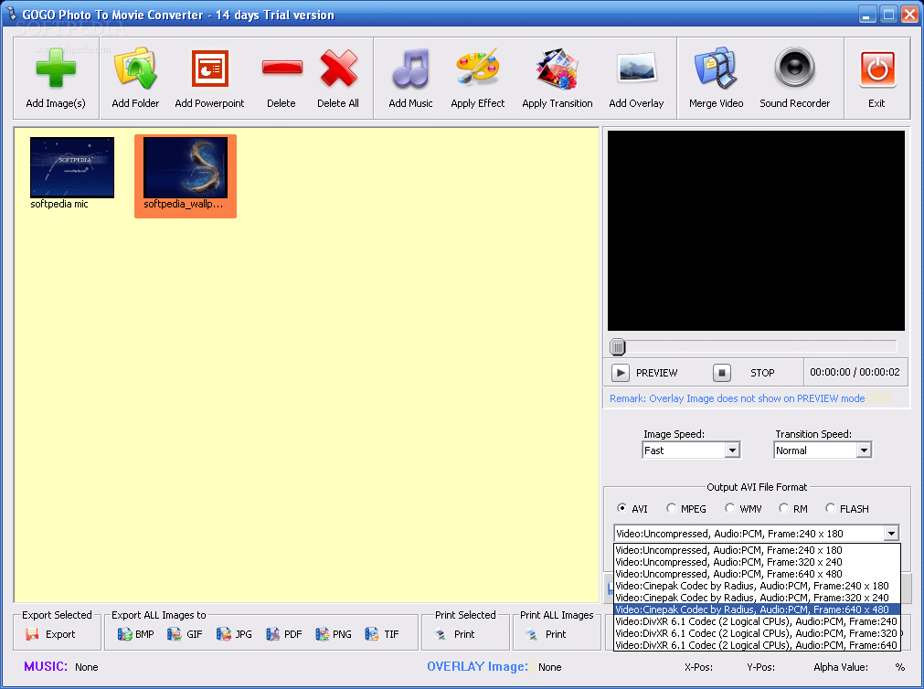Select the softpedia mic thumbnail
The image size is (924, 689).
(72, 174)
